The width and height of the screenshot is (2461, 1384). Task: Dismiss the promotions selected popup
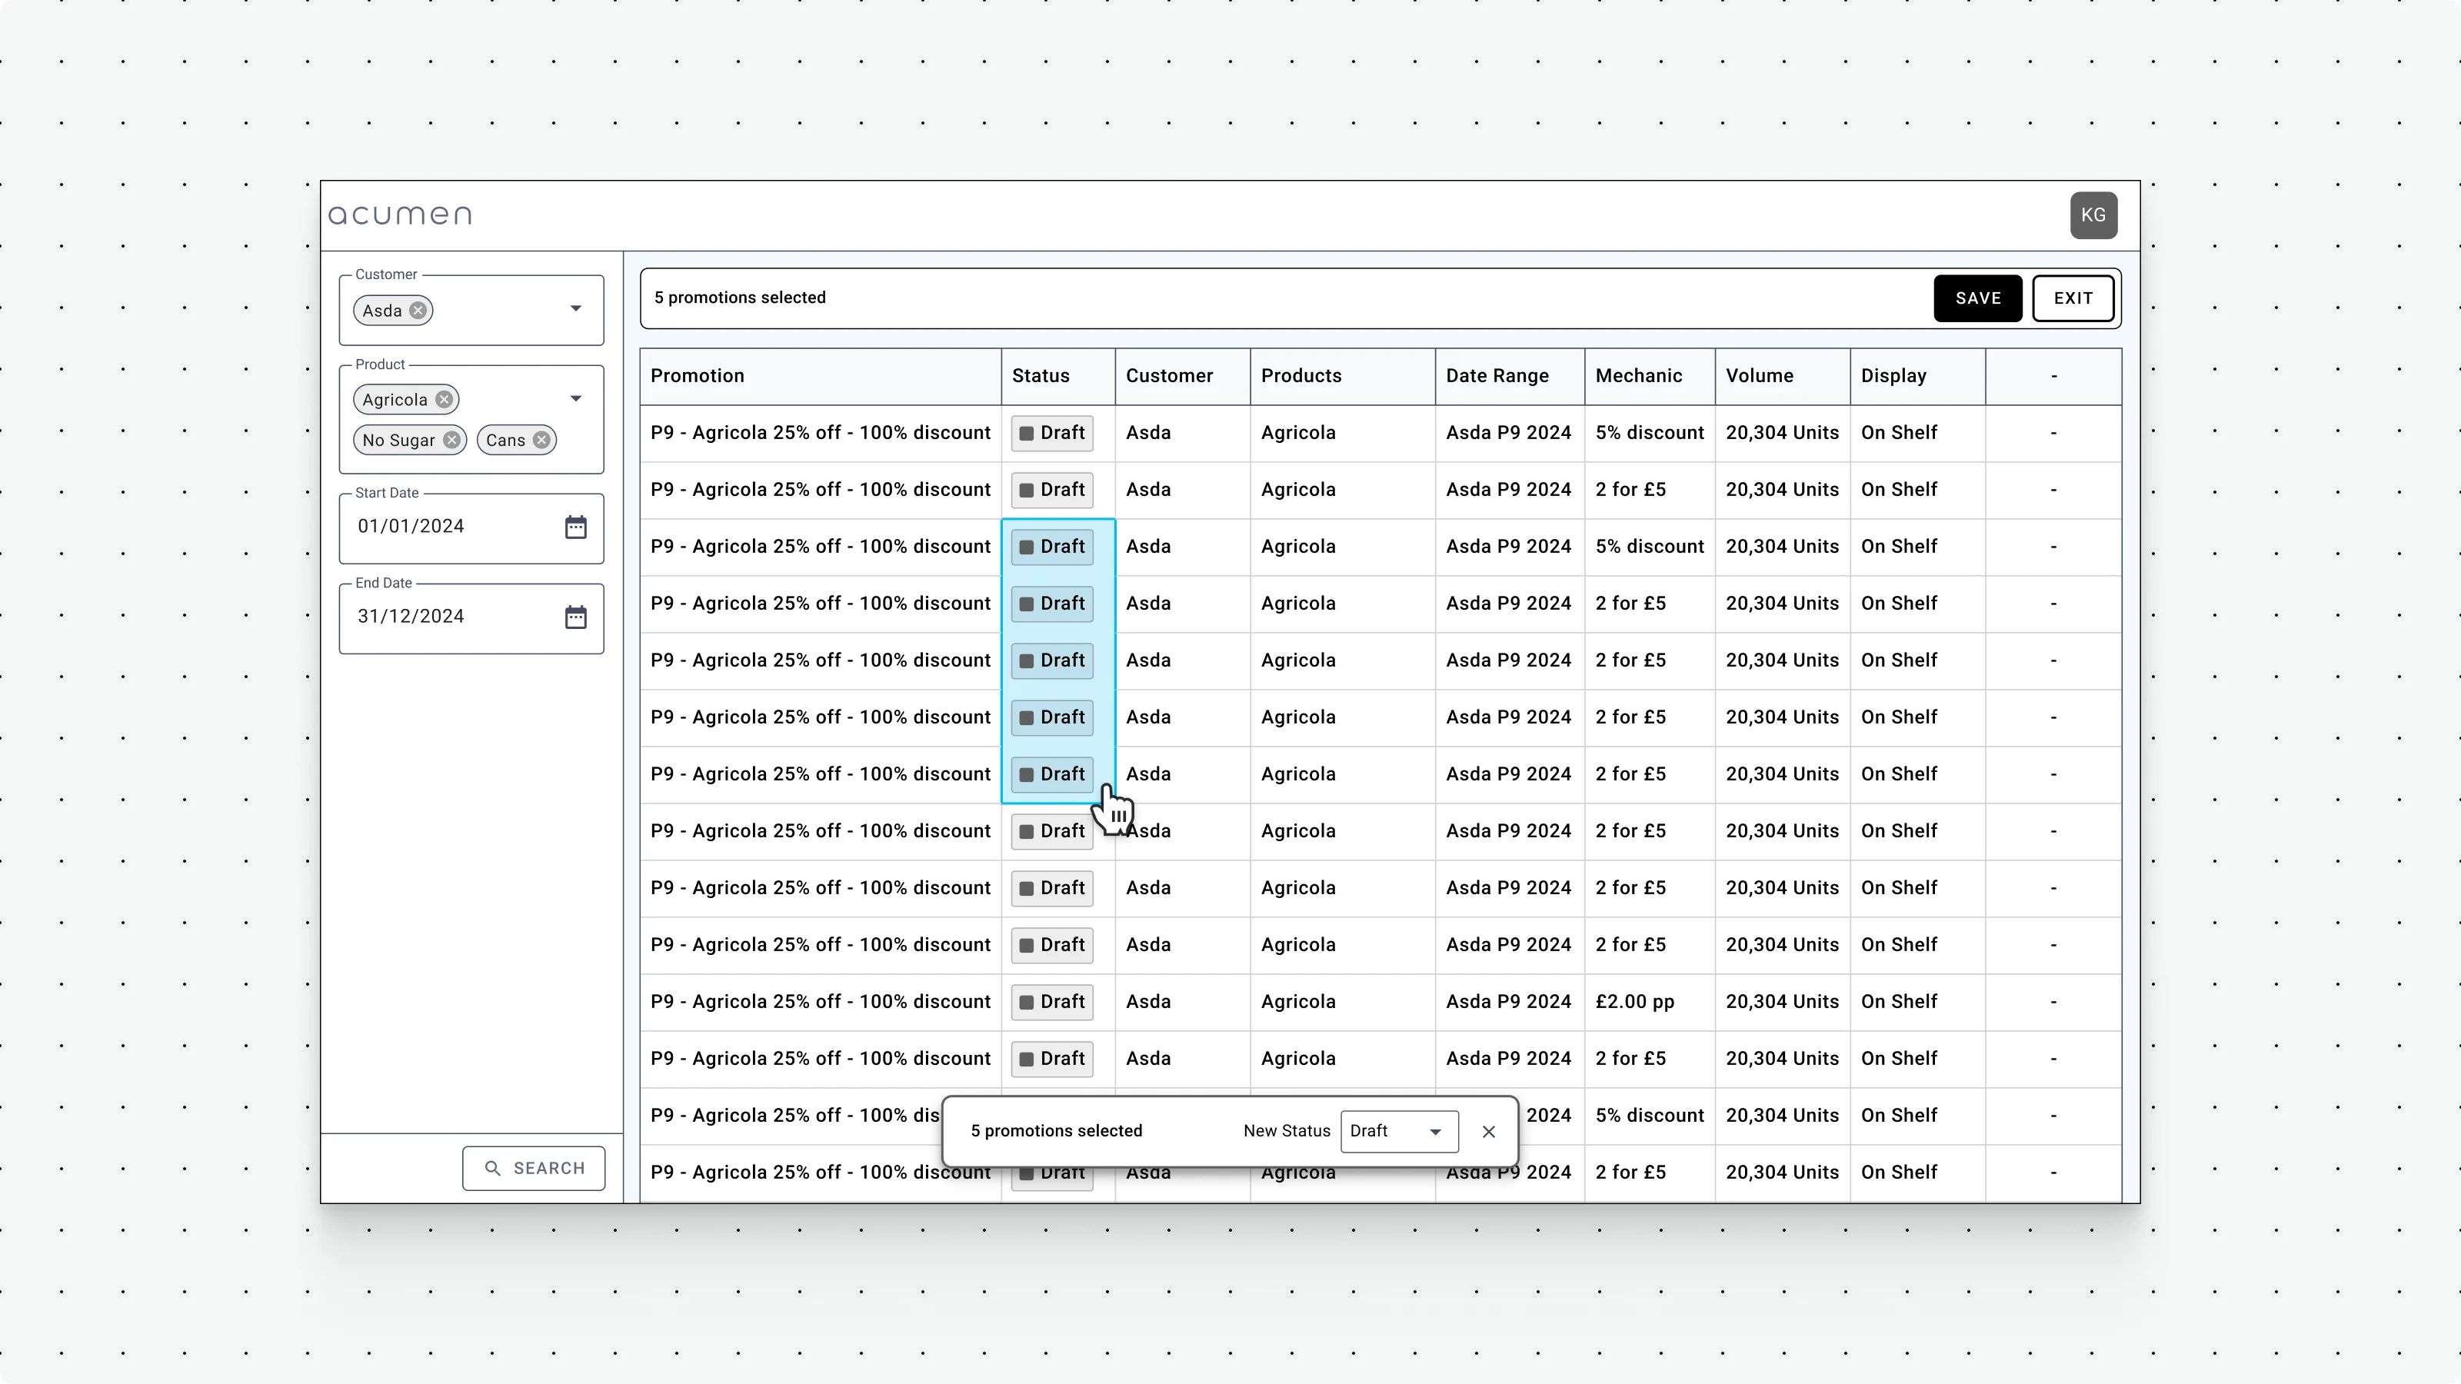pyautogui.click(x=1488, y=1131)
